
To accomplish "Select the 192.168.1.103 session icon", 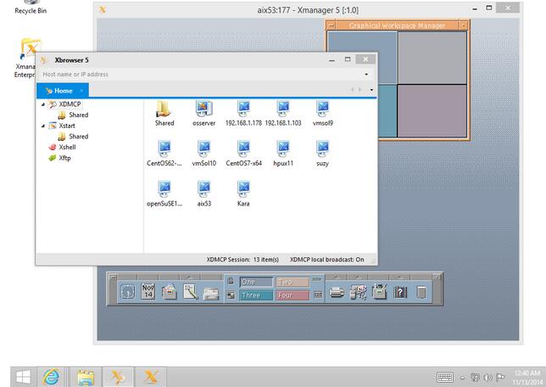I will point(283,109).
